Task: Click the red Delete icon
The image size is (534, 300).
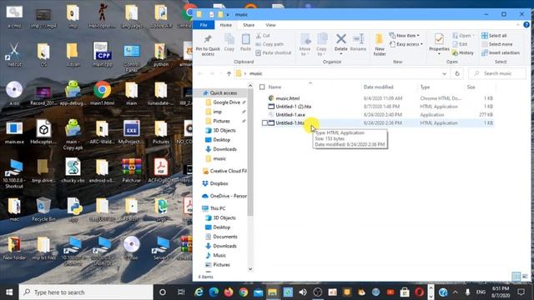Action: 341,39
